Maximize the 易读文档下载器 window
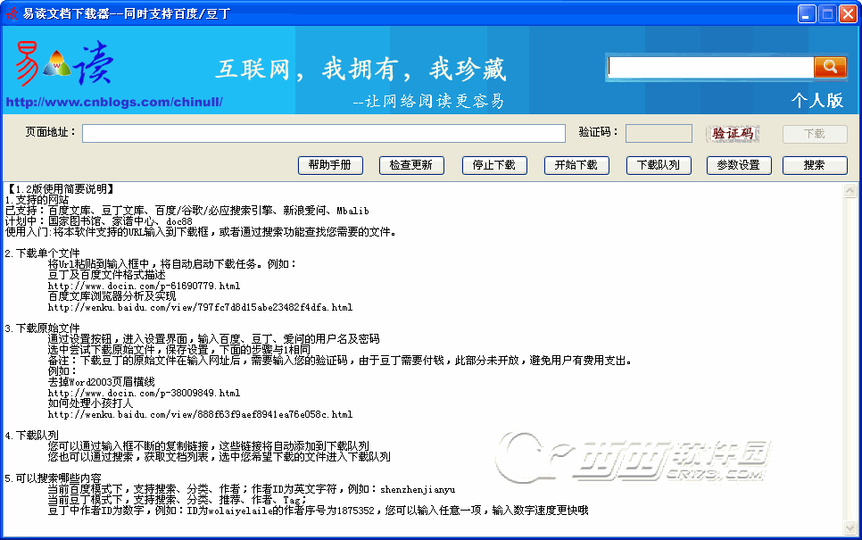This screenshot has height=540, width=862. point(827,13)
